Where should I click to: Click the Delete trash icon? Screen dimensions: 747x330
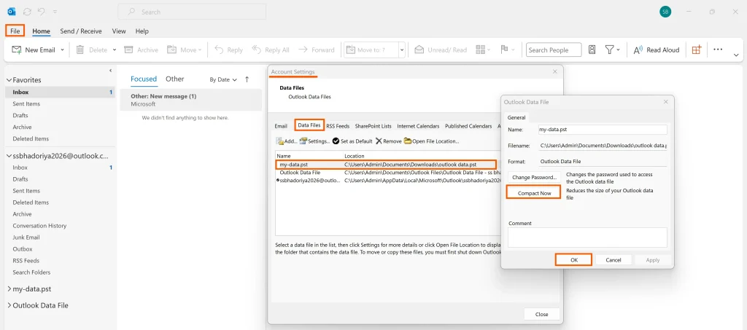point(80,50)
